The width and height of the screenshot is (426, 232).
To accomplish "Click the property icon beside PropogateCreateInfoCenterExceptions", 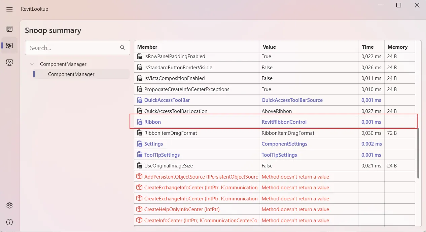I will tap(140, 89).
